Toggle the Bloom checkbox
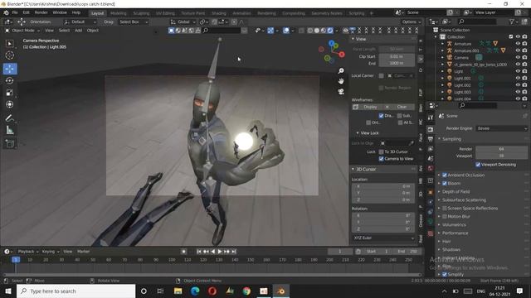 pyautogui.click(x=445, y=184)
